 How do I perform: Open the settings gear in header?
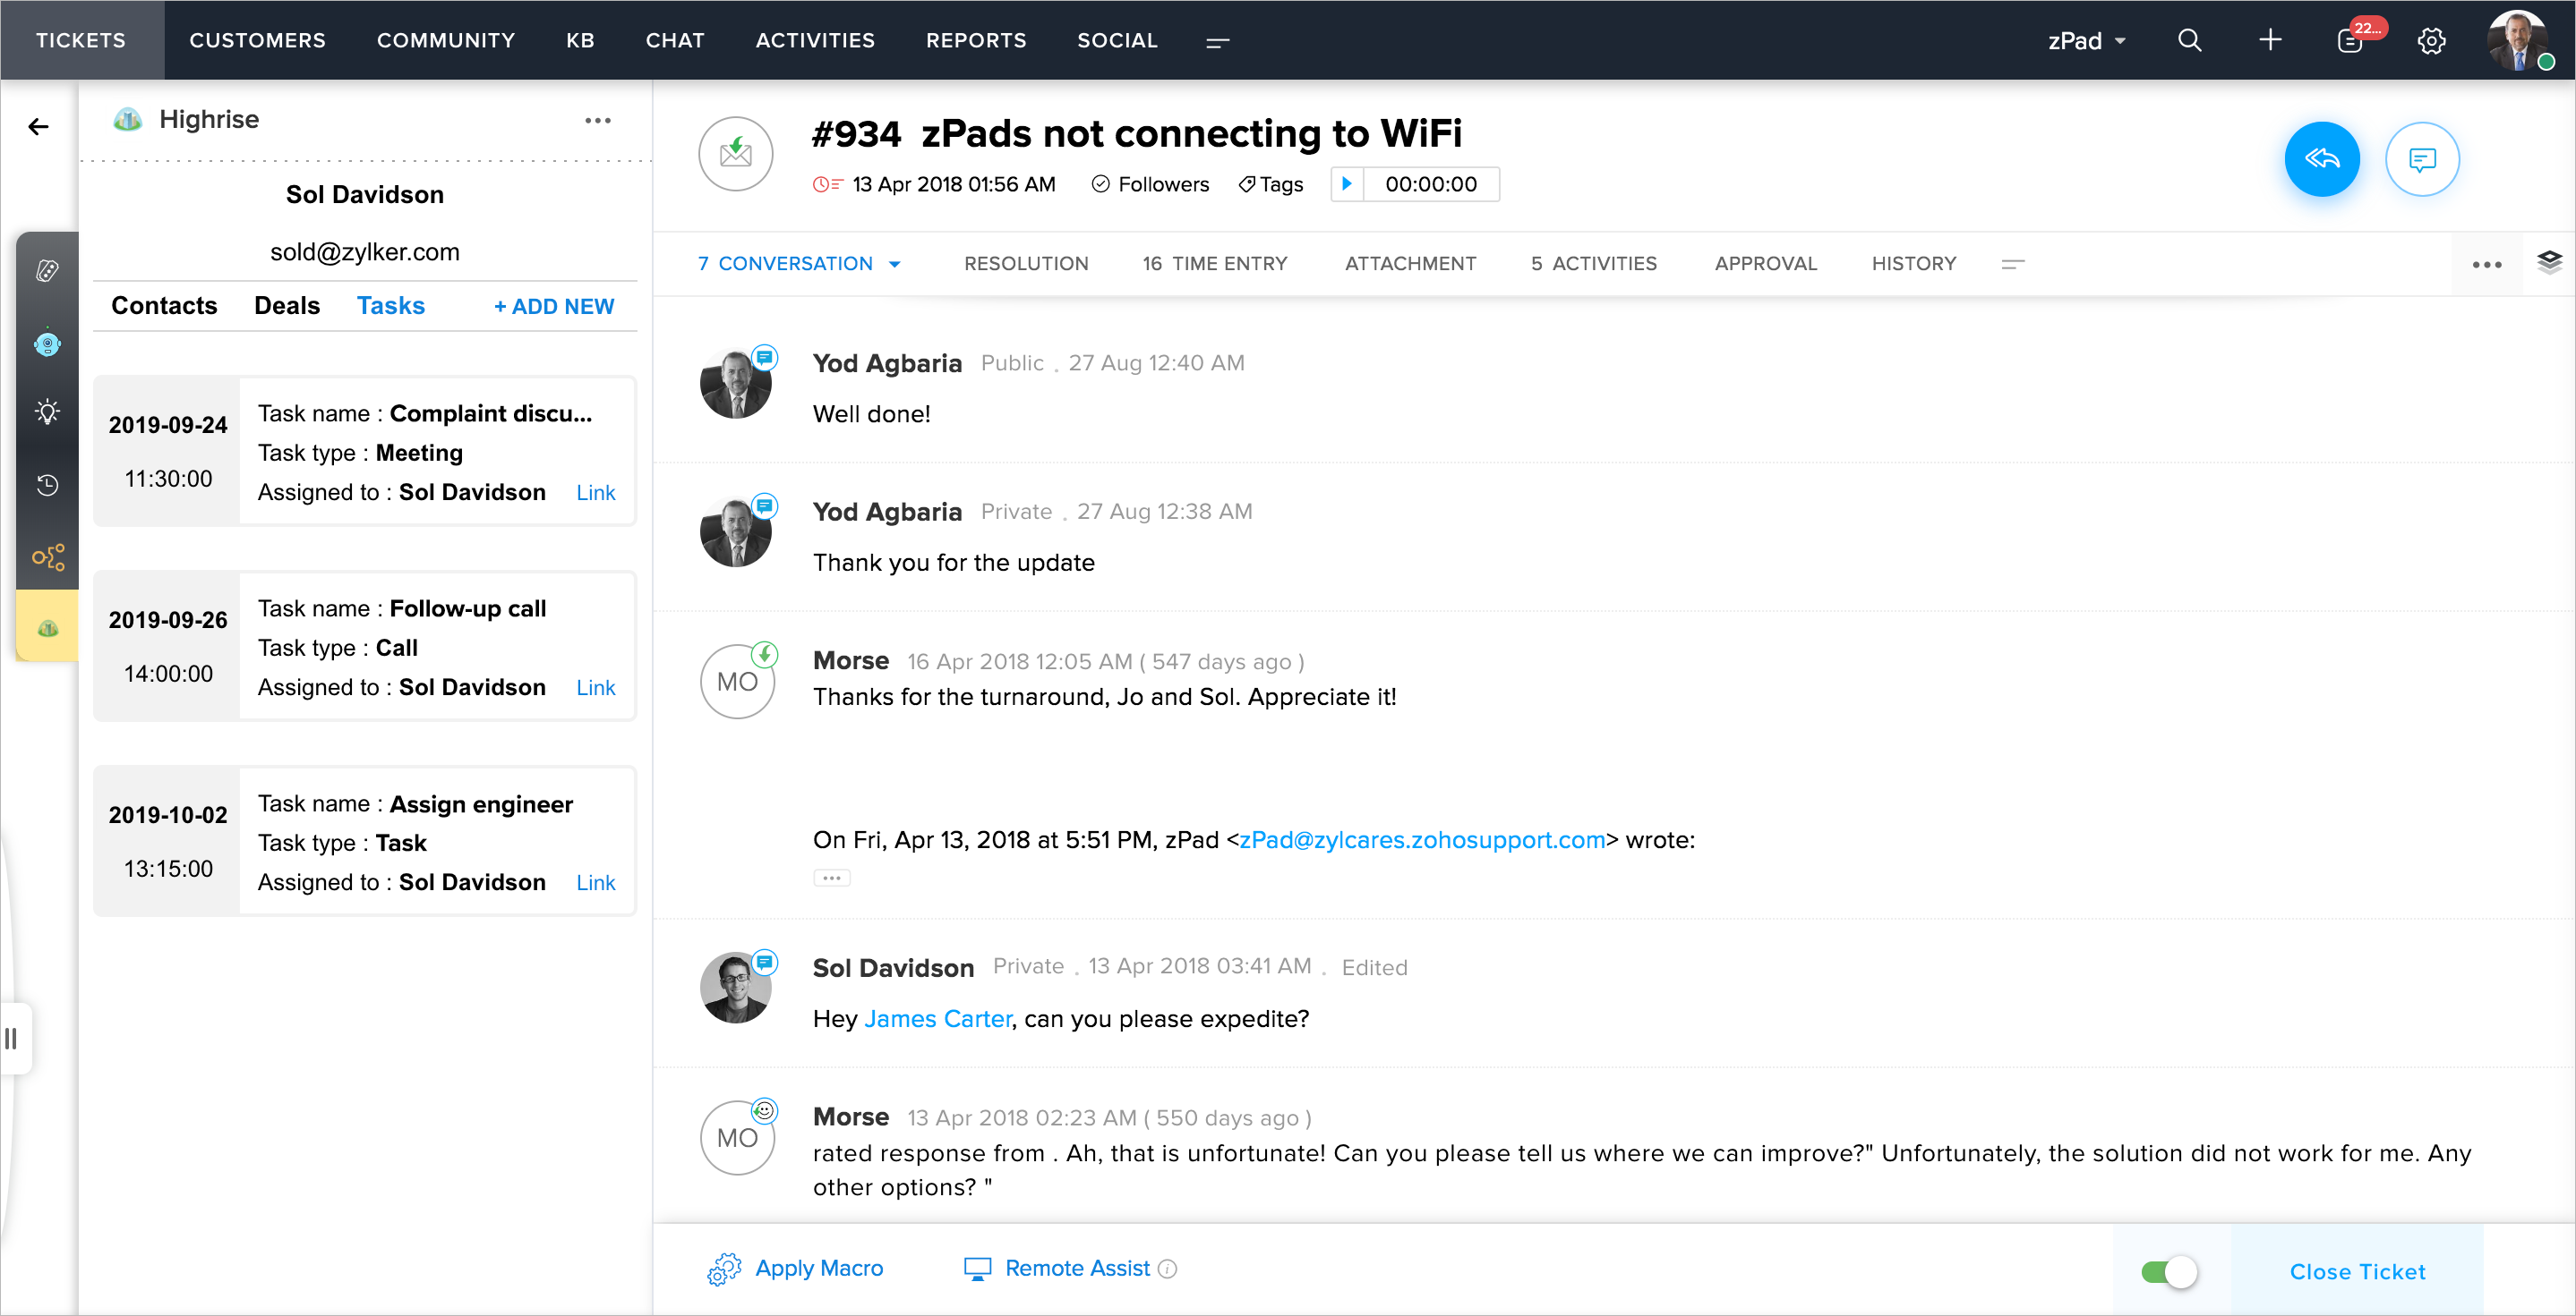(2431, 41)
